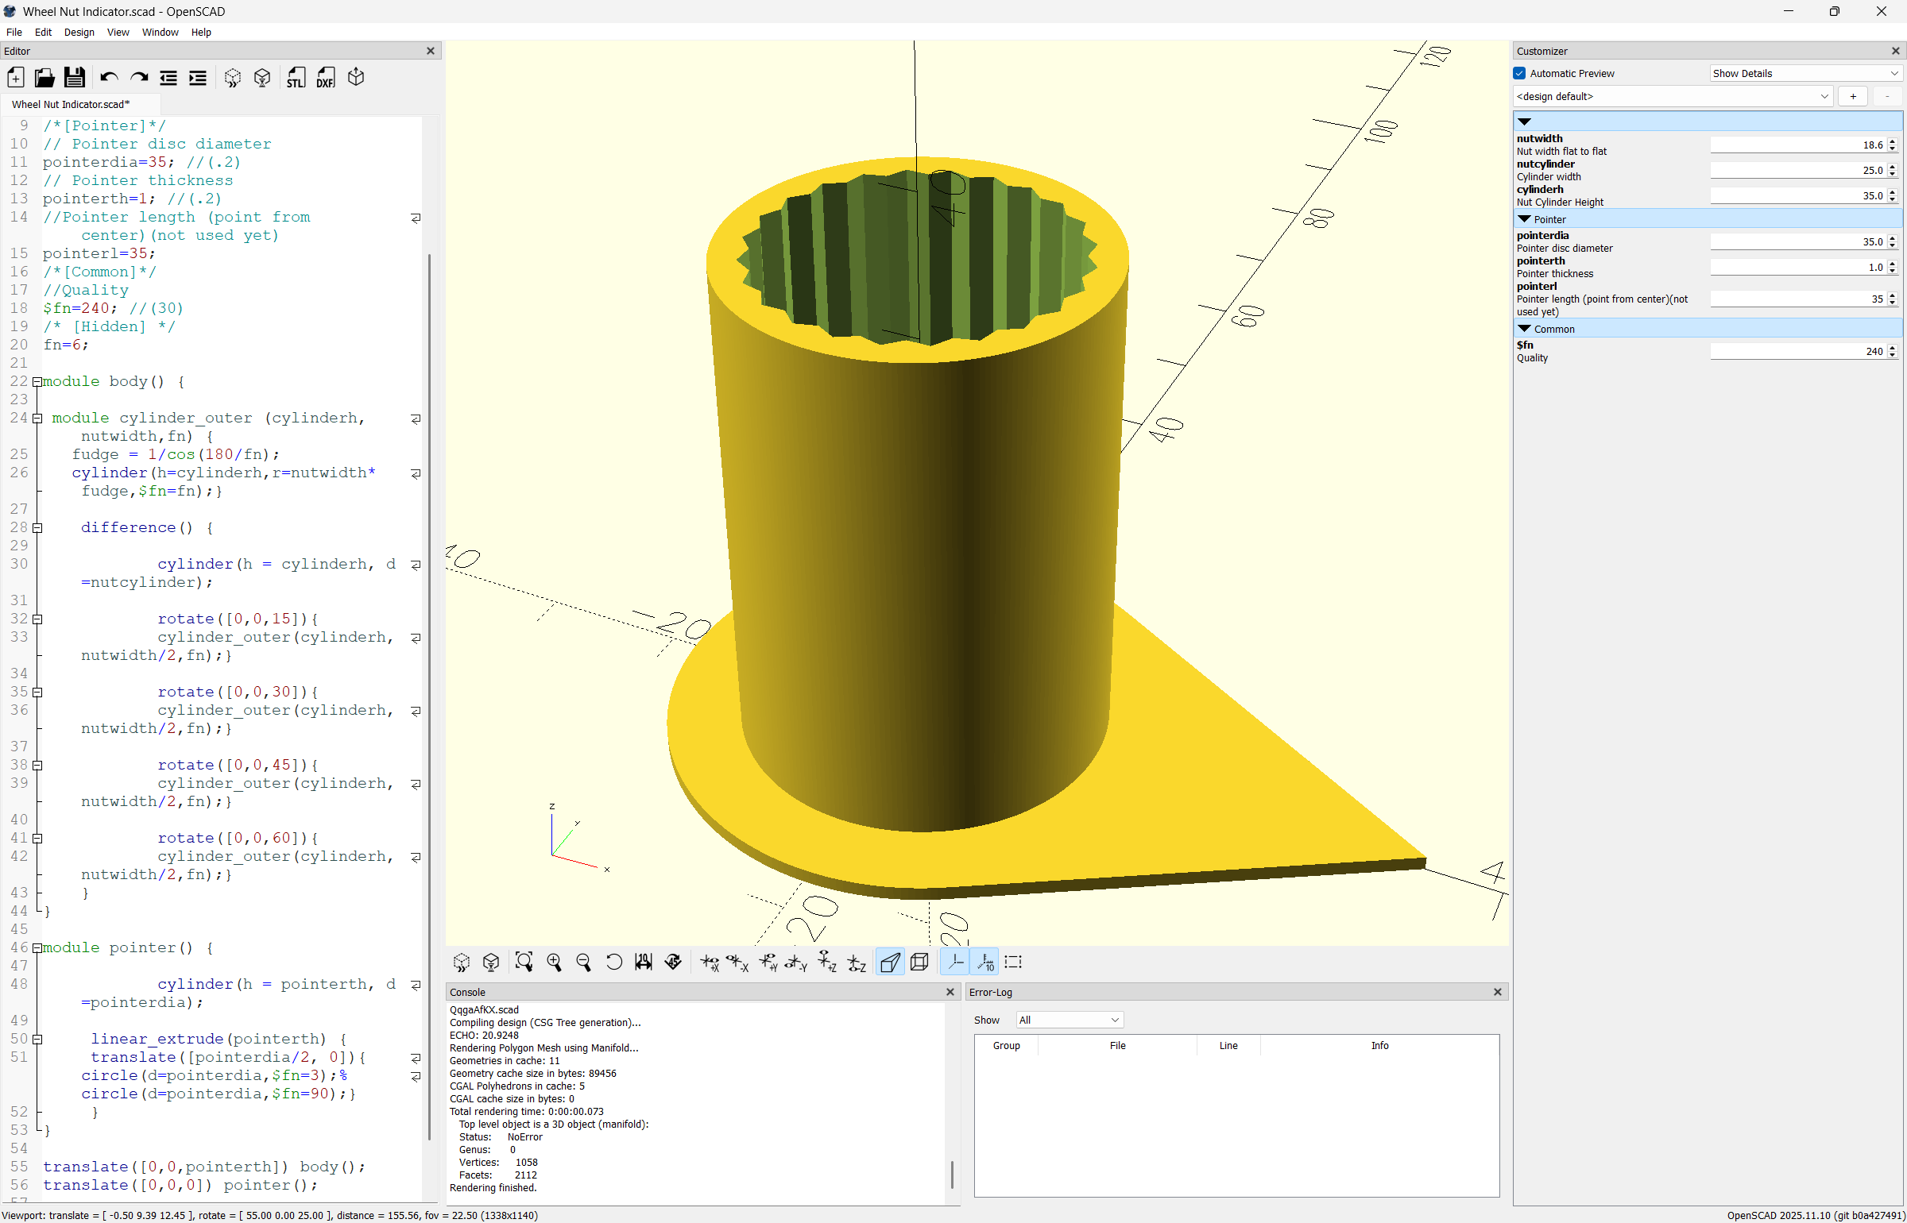
Task: Switch to the diagonal 45 view
Action: (x=673, y=963)
